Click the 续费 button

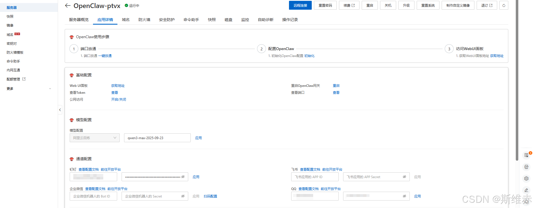pos(349,5)
